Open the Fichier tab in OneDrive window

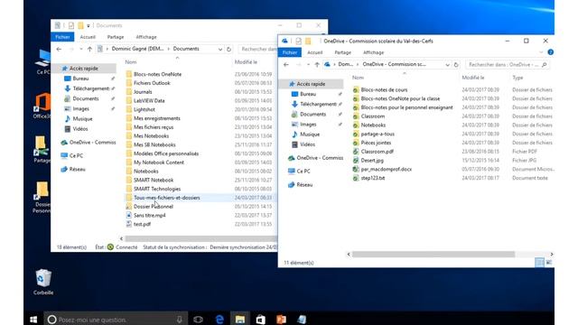[290, 52]
